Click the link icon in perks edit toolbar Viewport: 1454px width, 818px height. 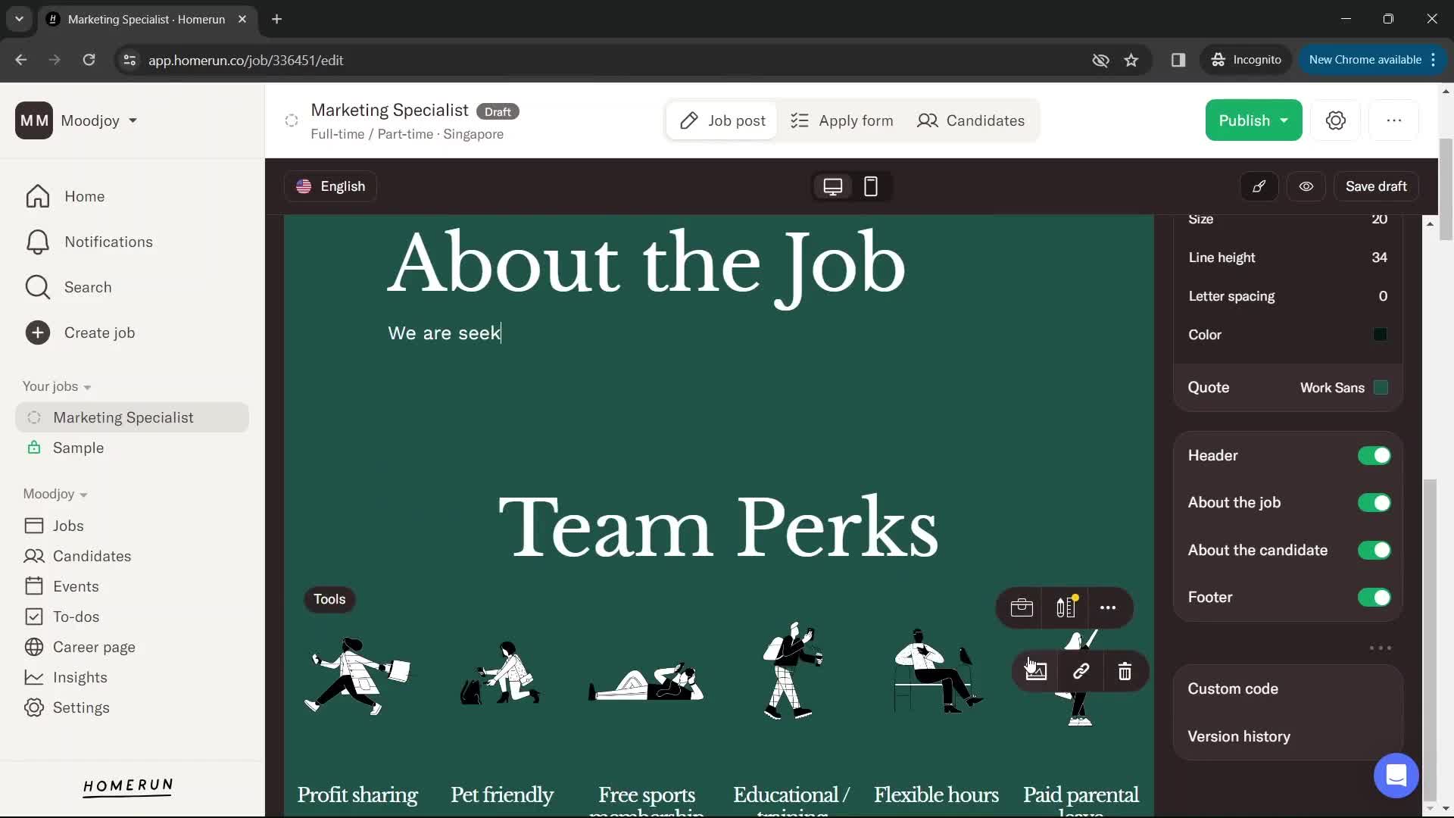pos(1081,670)
